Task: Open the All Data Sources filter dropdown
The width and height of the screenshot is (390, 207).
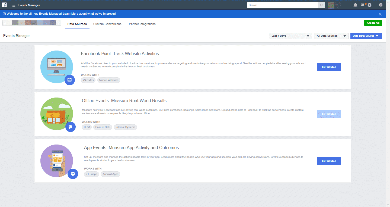Action: [x=331, y=36]
